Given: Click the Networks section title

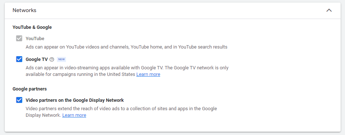Looking at the screenshot, I should [x=24, y=10].
